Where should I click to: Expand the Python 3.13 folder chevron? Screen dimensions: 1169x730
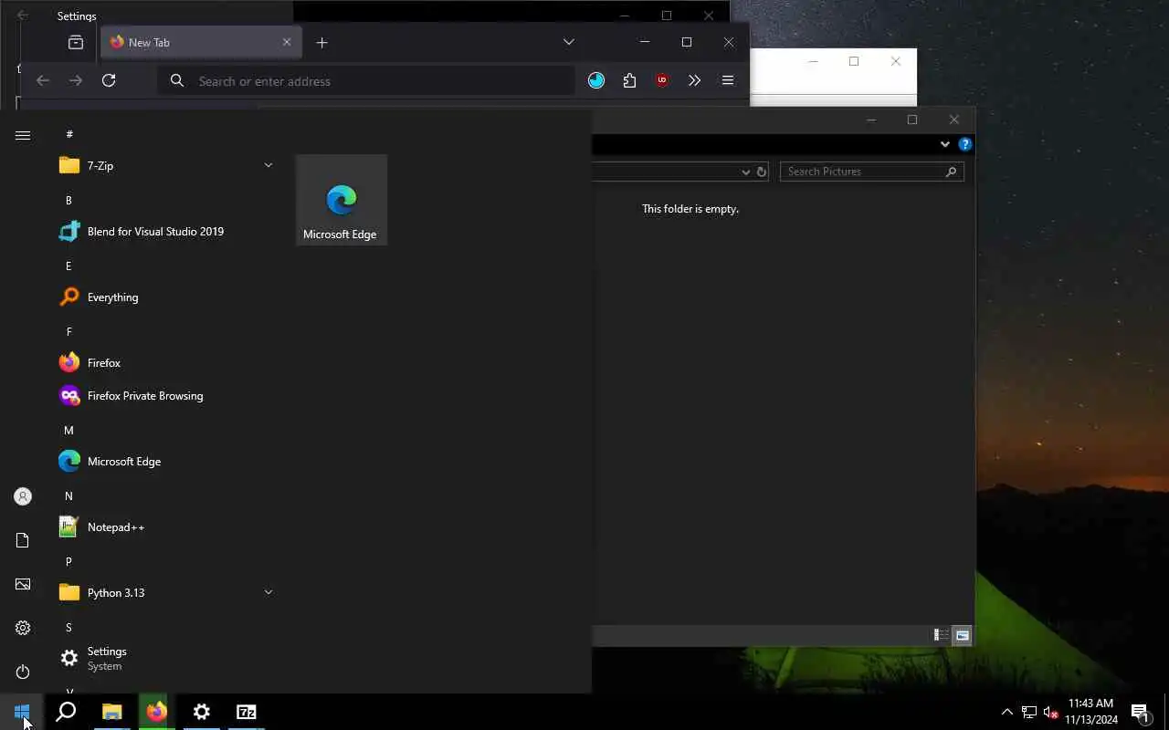(x=269, y=592)
